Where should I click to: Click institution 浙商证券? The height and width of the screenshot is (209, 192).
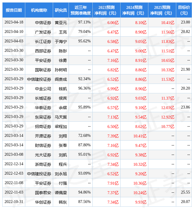[x=43, y=165]
